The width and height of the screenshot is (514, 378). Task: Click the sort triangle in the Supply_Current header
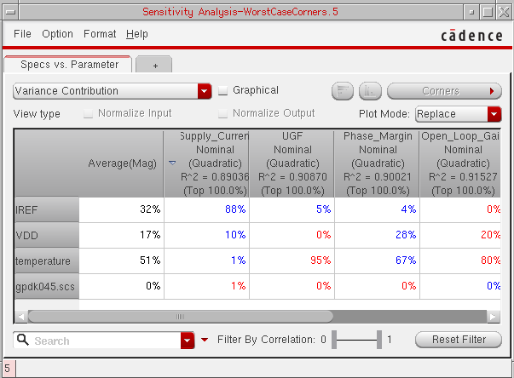[x=172, y=163]
